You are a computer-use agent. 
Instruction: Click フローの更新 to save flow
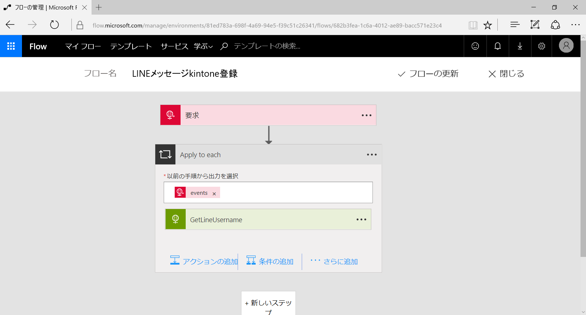pyautogui.click(x=428, y=74)
